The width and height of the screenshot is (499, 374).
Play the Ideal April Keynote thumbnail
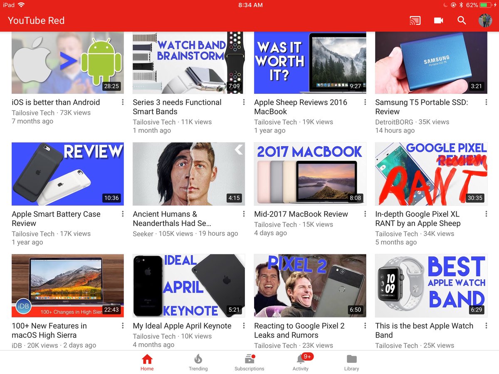point(189,286)
